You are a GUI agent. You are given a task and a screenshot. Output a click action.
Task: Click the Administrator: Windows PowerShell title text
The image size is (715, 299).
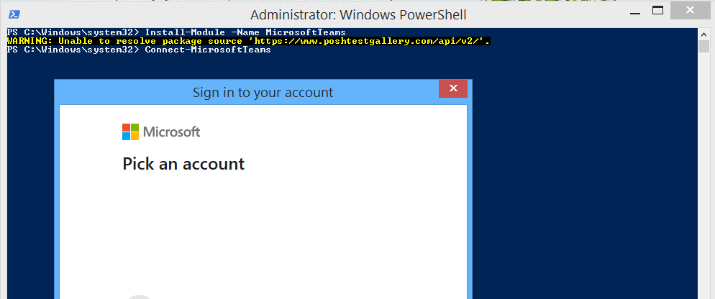(358, 14)
